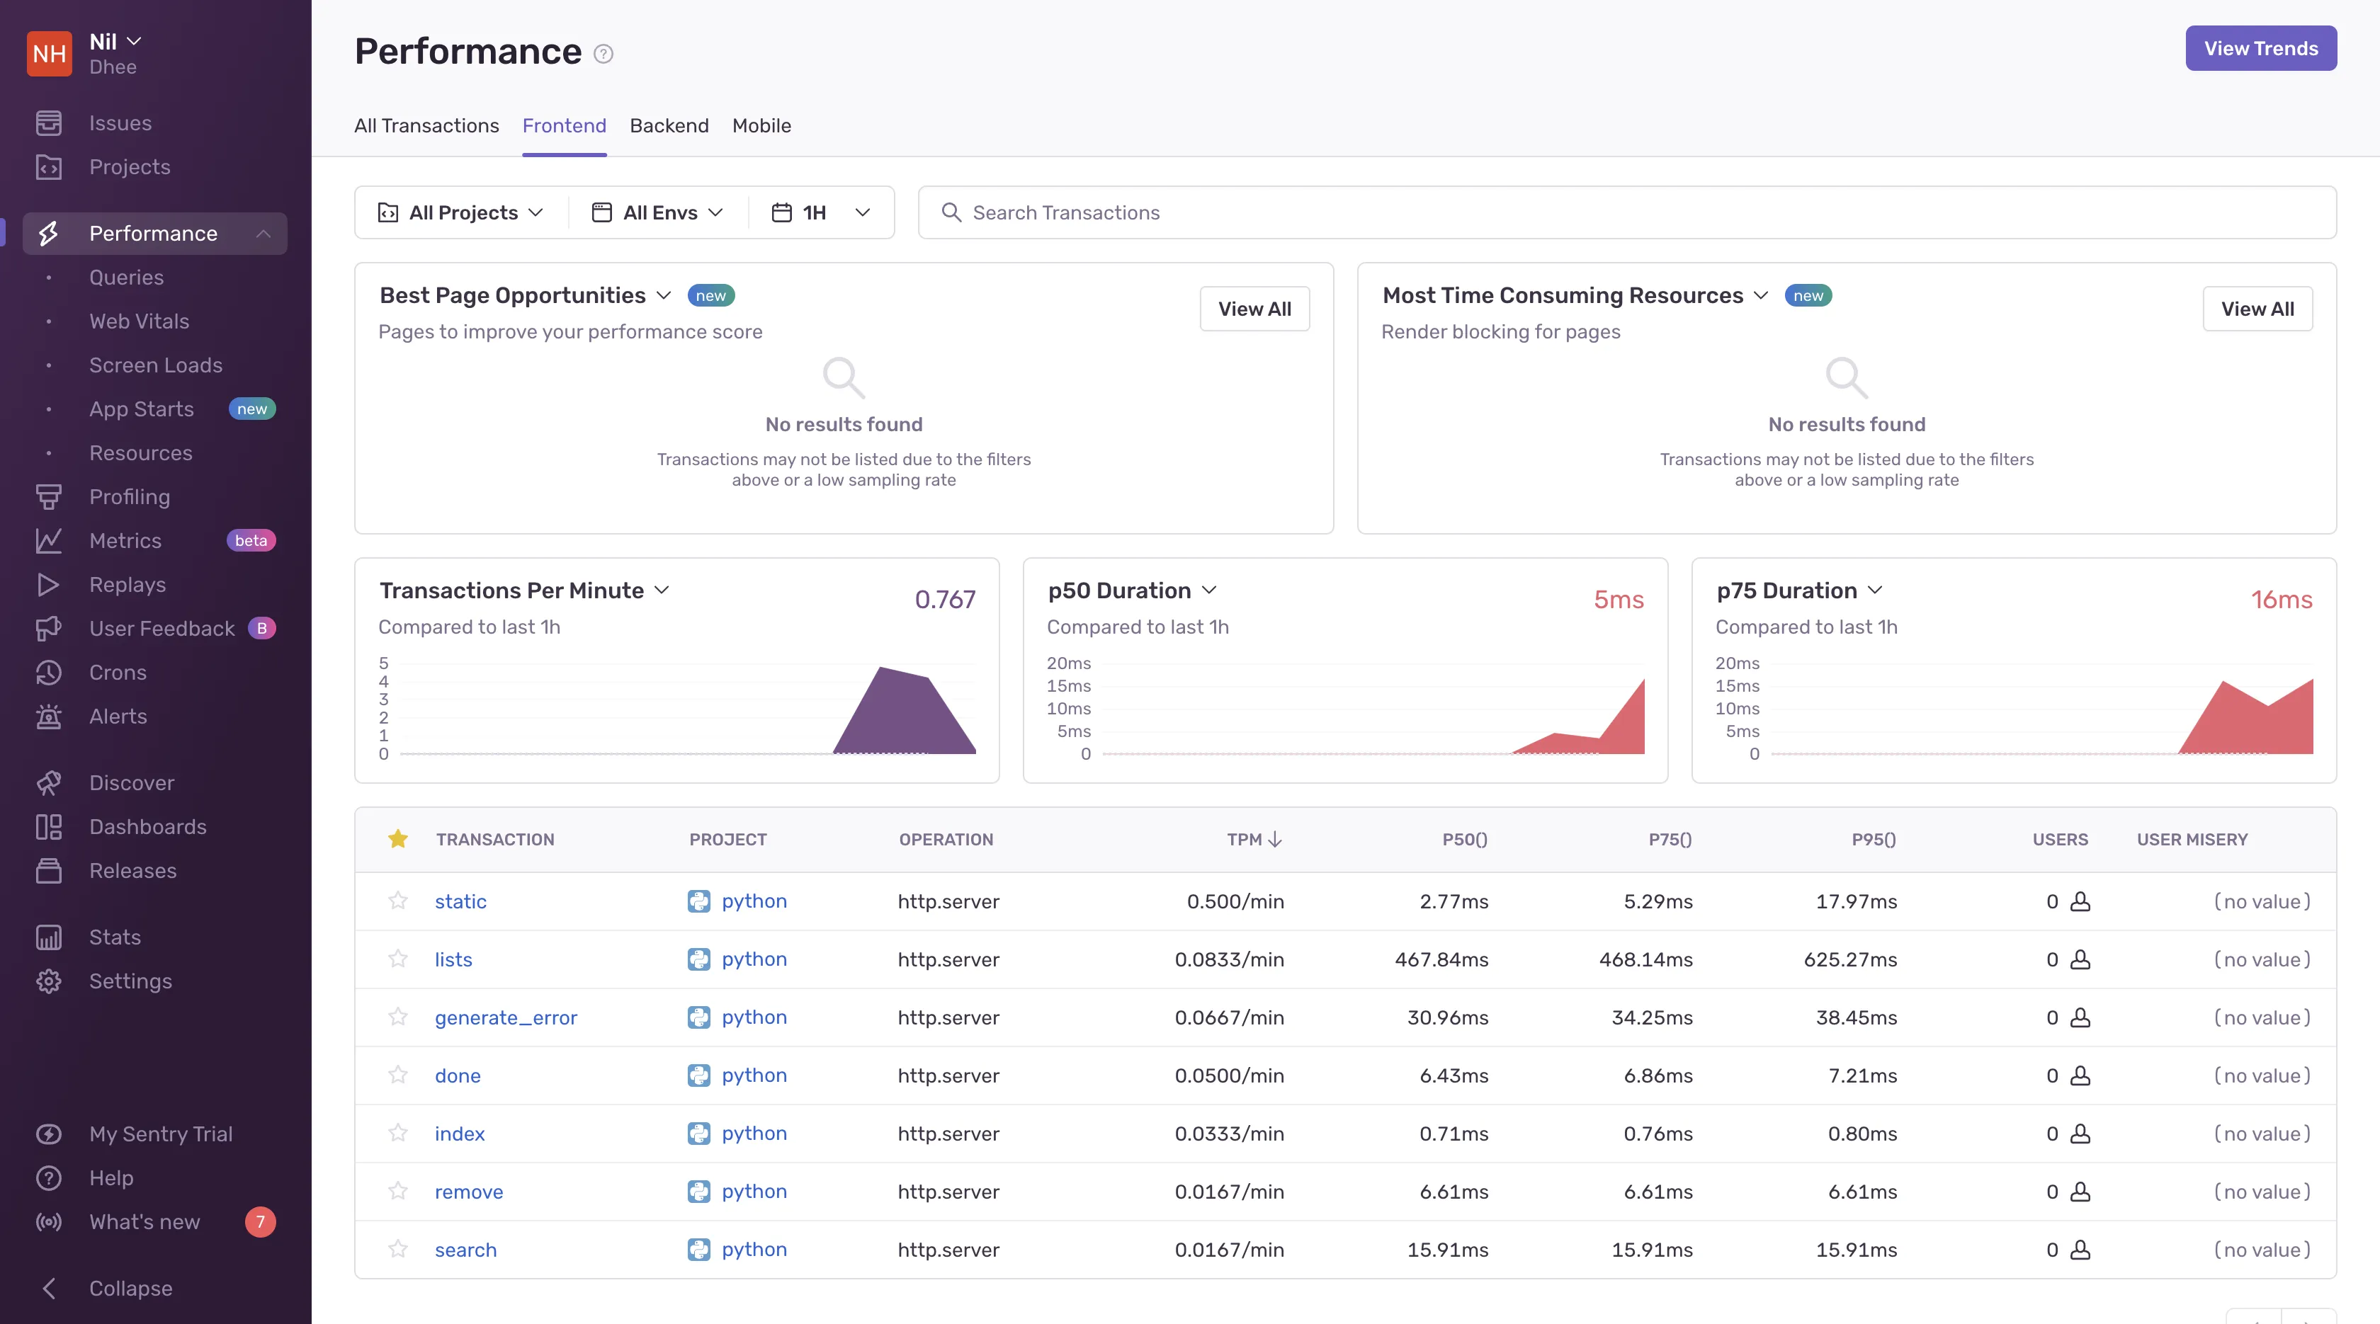2380x1324 pixels.
Task: Click the Collapse sidebar arrow icon
Action: click(49, 1288)
